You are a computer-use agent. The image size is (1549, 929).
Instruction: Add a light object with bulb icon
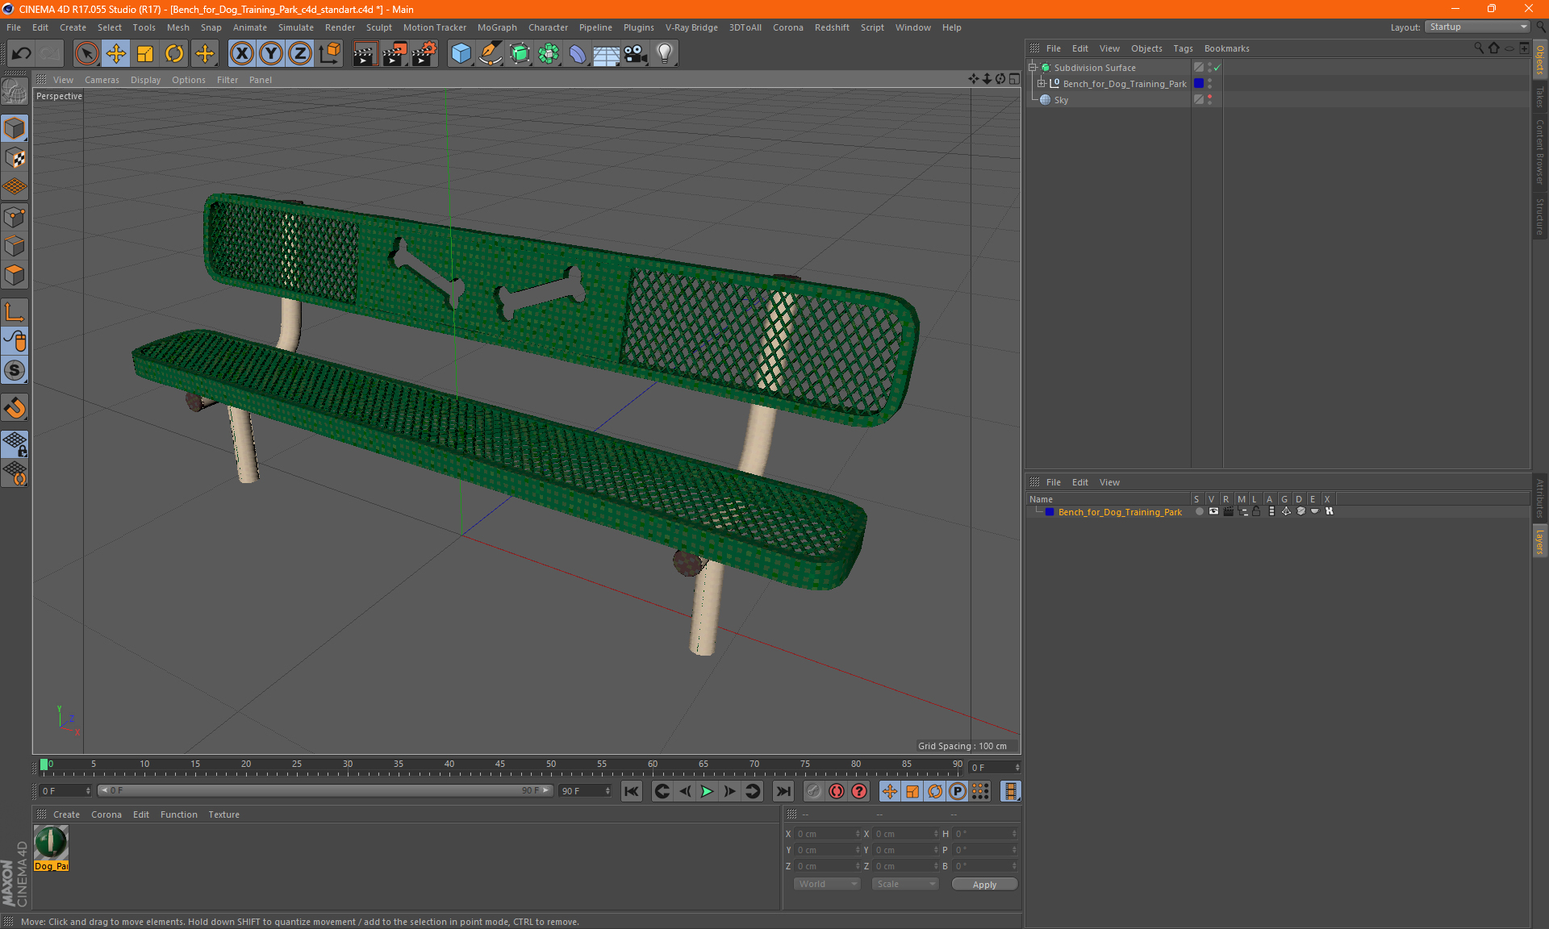point(664,54)
